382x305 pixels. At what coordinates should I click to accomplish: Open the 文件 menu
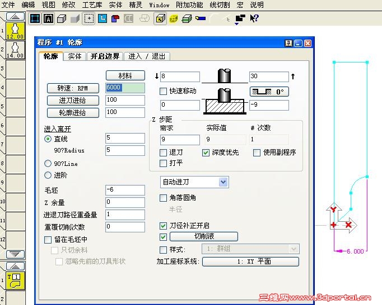coord(8,4)
